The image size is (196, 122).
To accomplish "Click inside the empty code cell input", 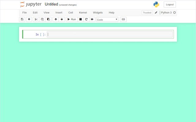I will (x=110, y=34).
